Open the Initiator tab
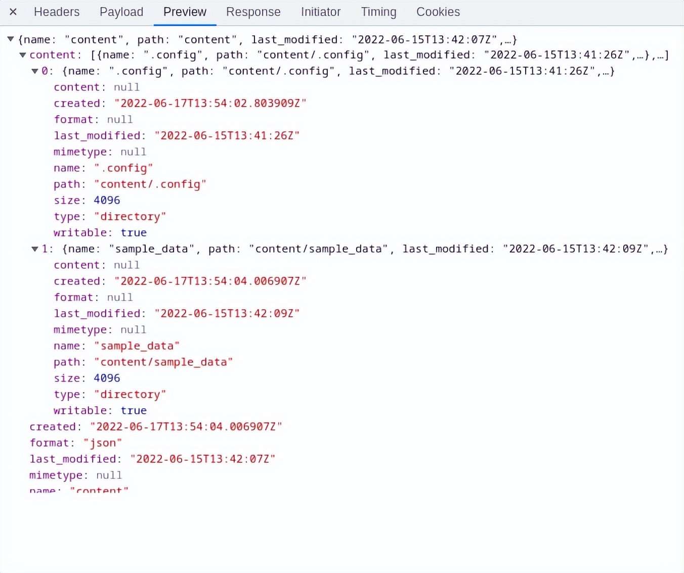 tap(321, 12)
